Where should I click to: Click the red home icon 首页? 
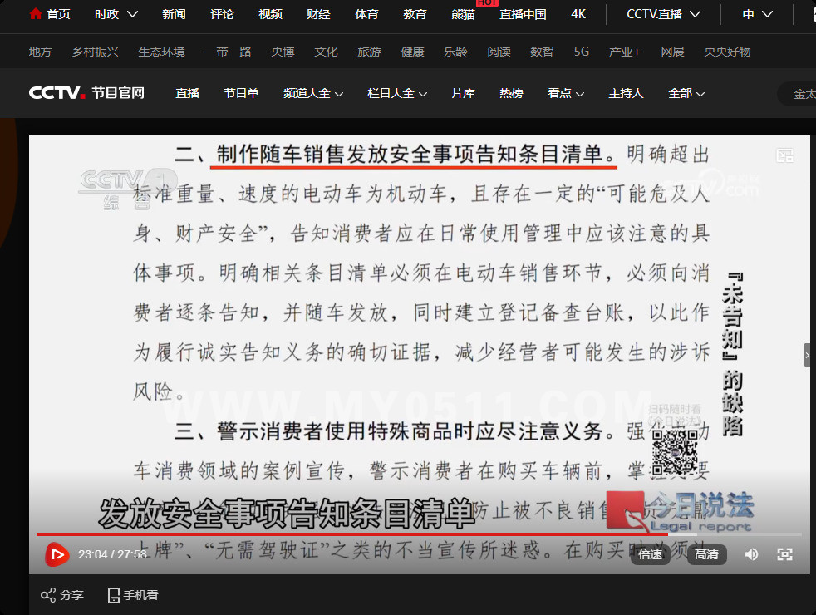(x=36, y=14)
